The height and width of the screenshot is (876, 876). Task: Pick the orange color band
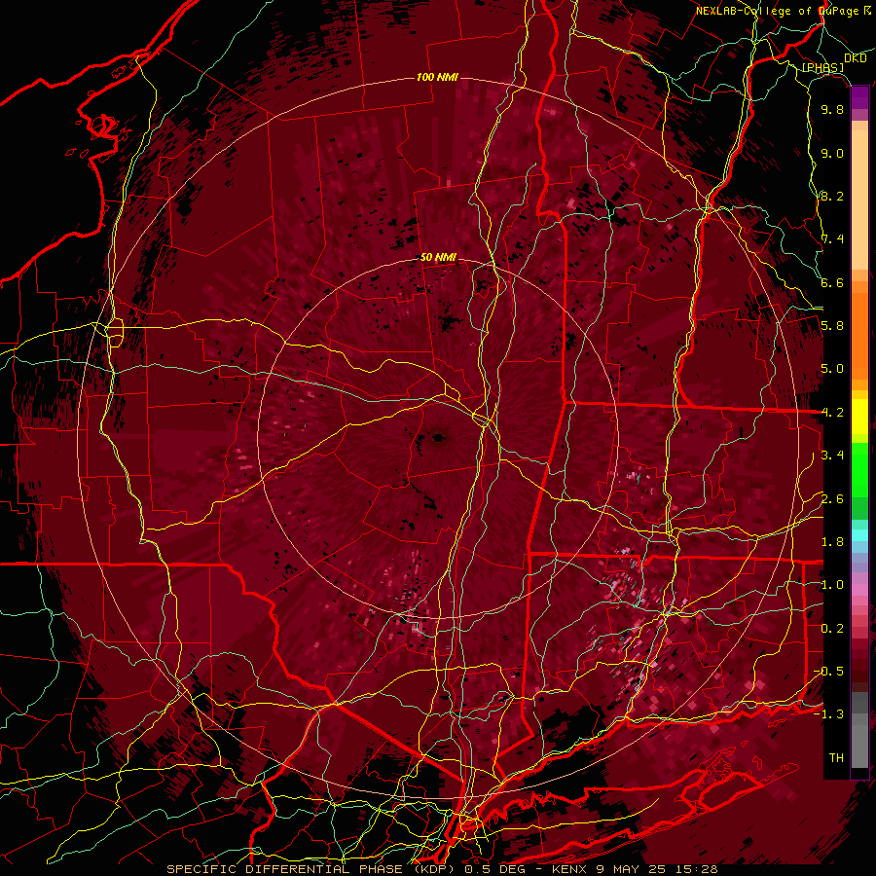[859, 335]
